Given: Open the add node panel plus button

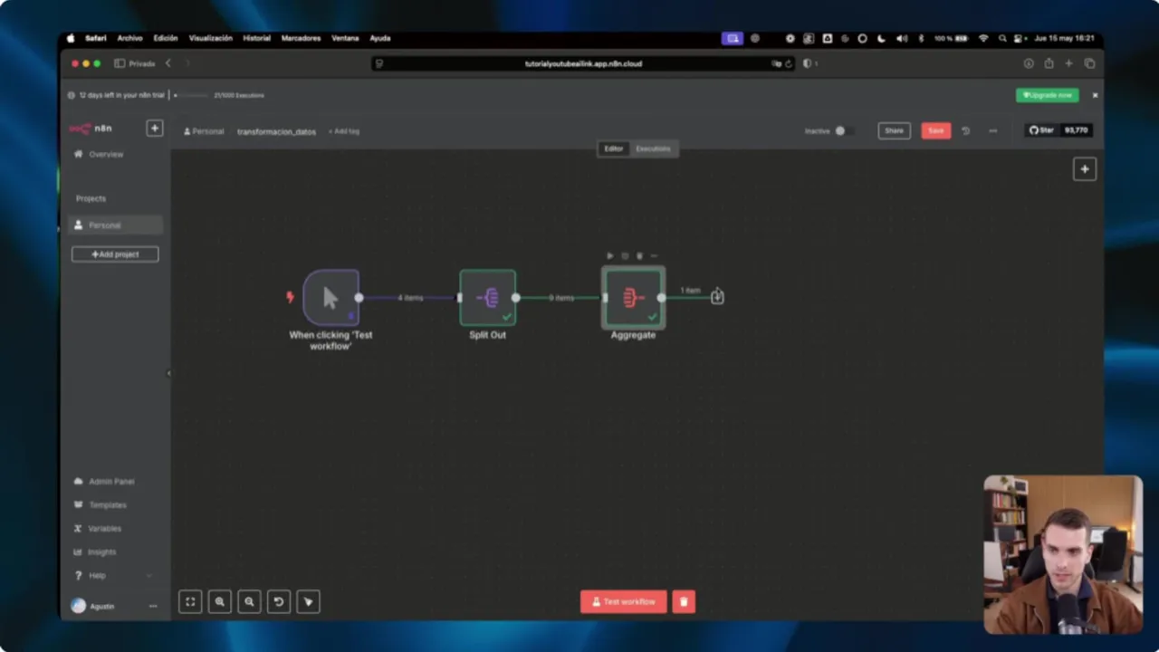Looking at the screenshot, I should [1085, 169].
